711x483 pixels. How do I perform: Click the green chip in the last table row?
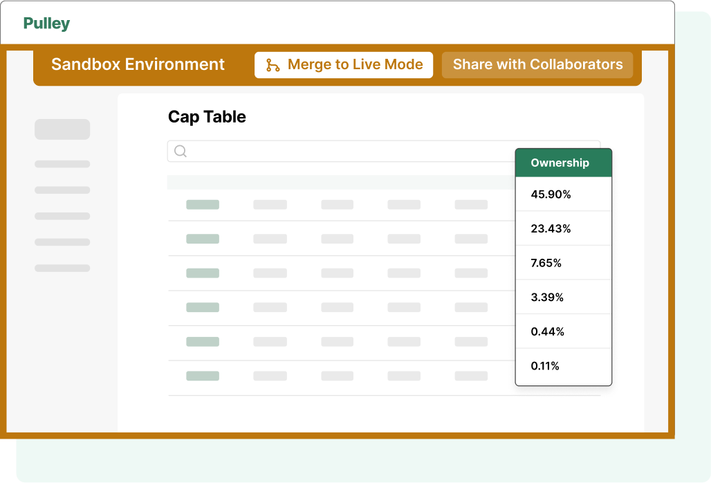tap(203, 376)
